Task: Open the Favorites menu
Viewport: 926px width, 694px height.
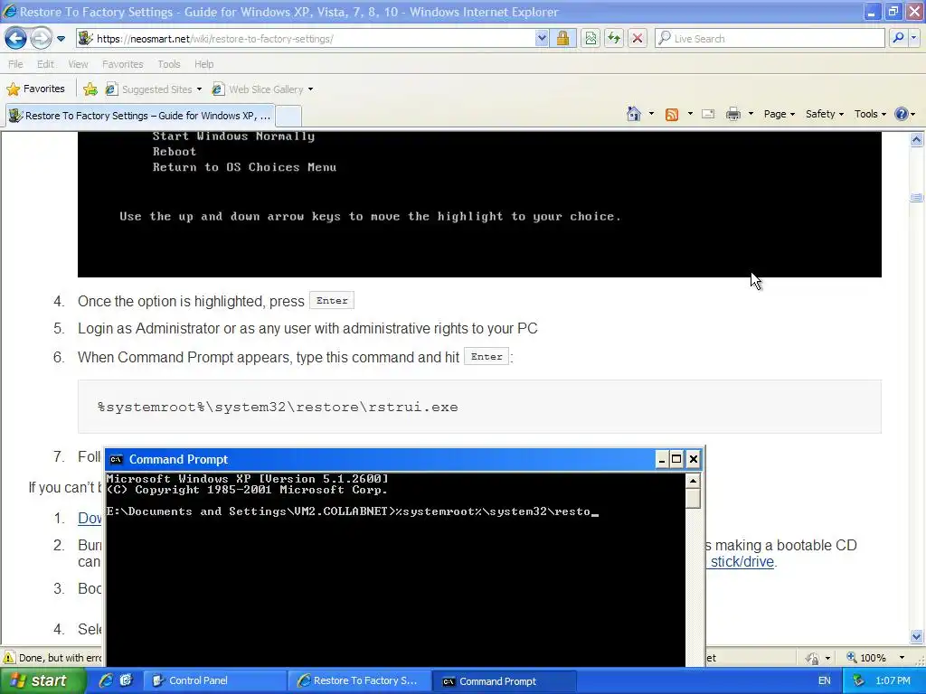Action: click(x=123, y=64)
